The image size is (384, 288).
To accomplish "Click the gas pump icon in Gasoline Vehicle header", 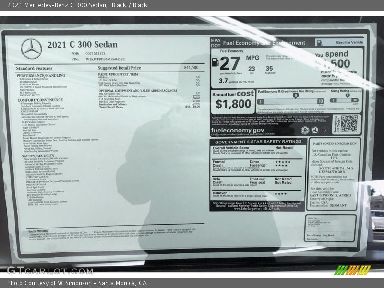I will point(319,42).
